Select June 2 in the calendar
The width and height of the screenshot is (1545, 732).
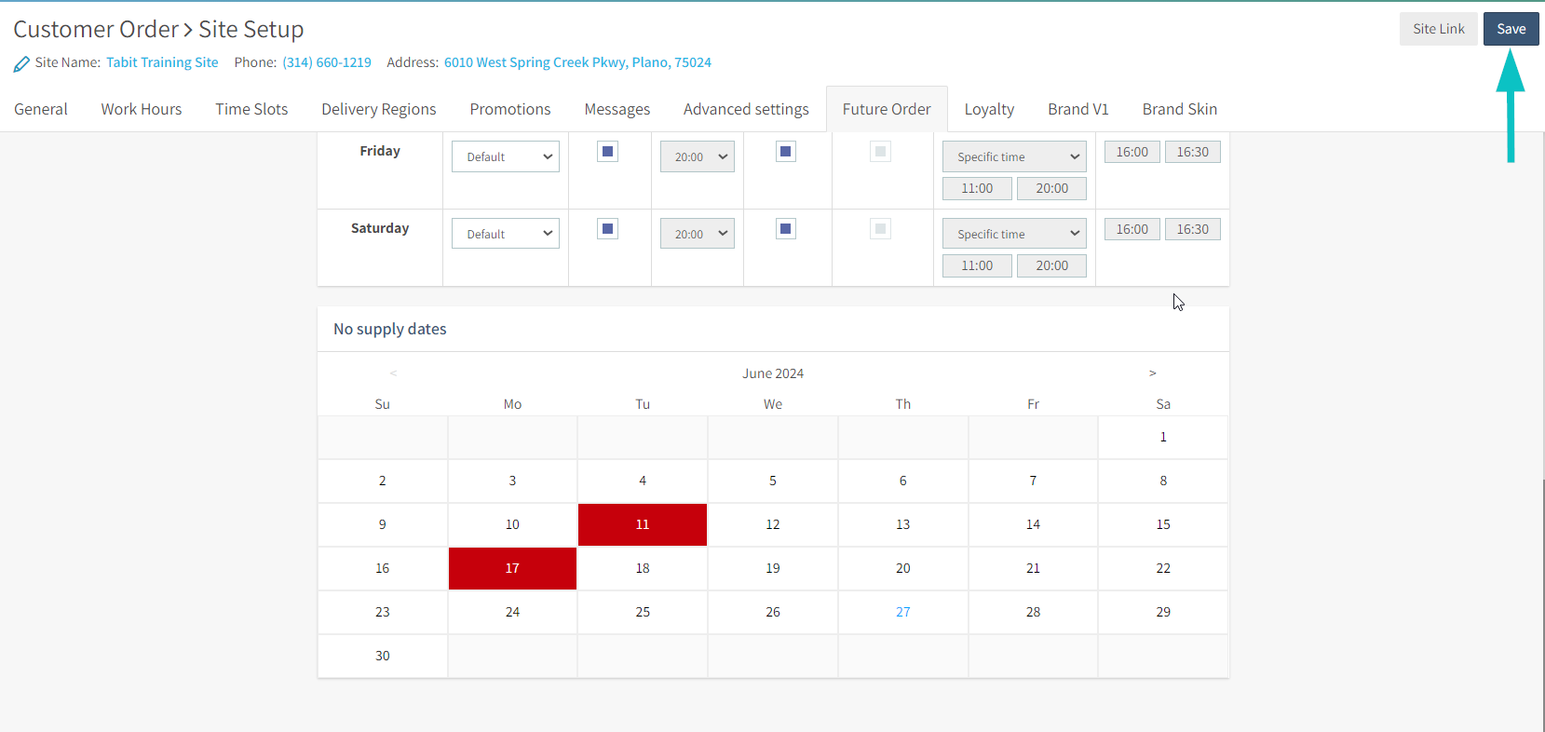tap(383, 481)
